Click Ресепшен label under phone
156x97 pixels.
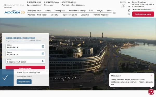pyautogui.click(x=49, y=5)
